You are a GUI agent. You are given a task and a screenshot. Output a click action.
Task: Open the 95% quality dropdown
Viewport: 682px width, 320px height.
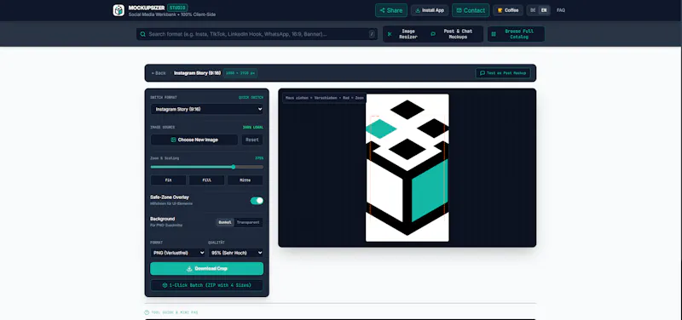click(236, 253)
